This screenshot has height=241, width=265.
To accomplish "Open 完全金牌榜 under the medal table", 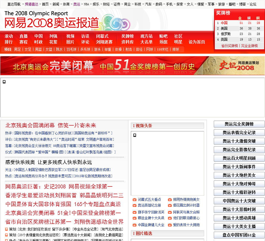I will click(x=250, y=46).
